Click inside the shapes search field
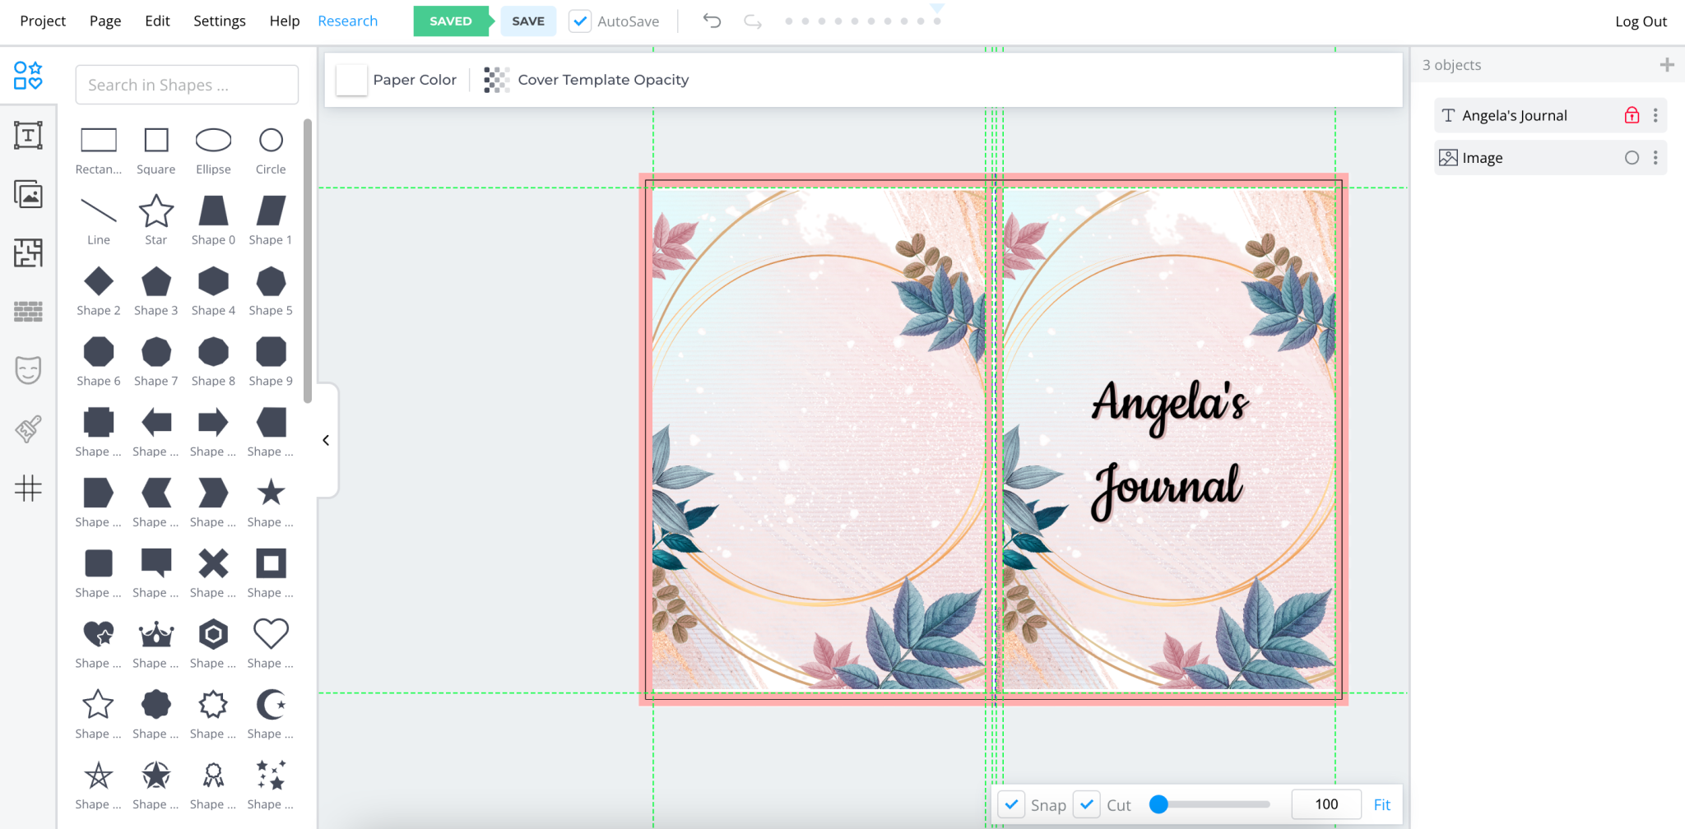1685x829 pixels. pos(186,84)
